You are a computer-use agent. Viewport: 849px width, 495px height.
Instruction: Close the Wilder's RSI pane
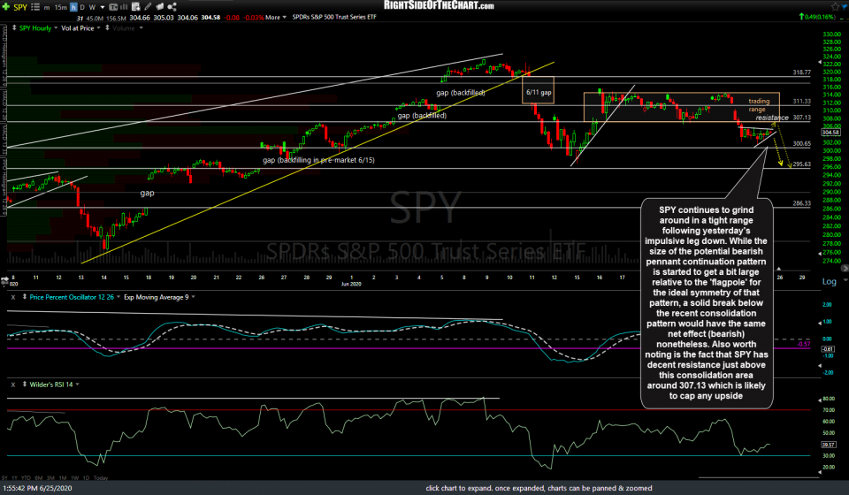click(13, 385)
